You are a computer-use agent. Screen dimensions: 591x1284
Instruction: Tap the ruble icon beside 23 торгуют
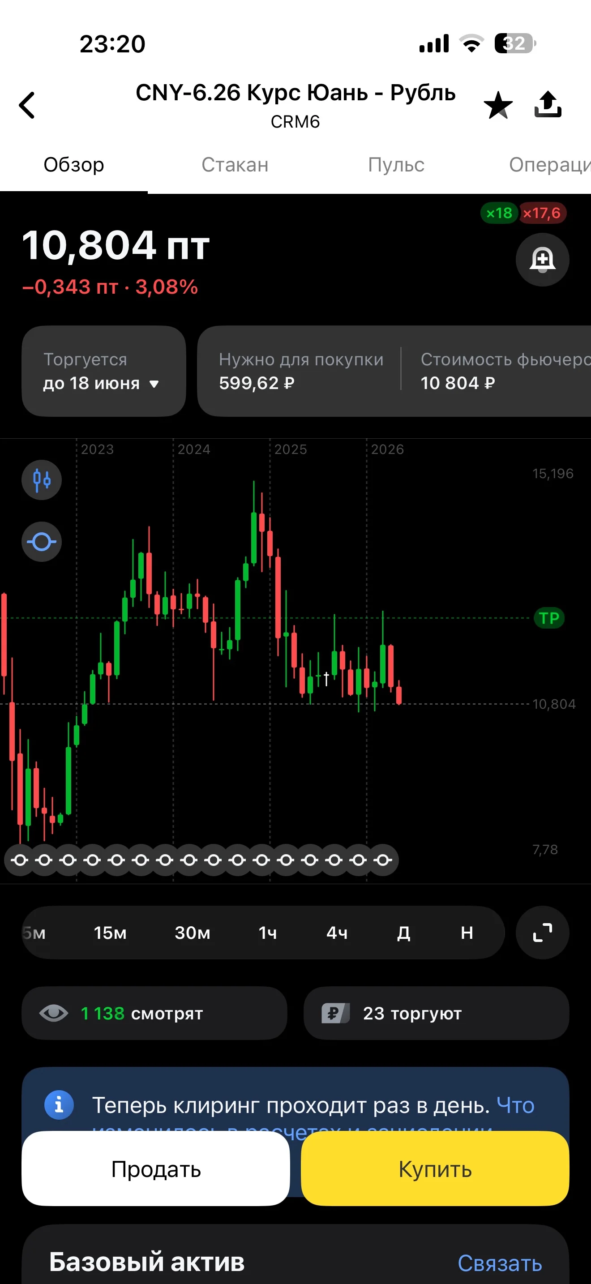coord(335,1013)
